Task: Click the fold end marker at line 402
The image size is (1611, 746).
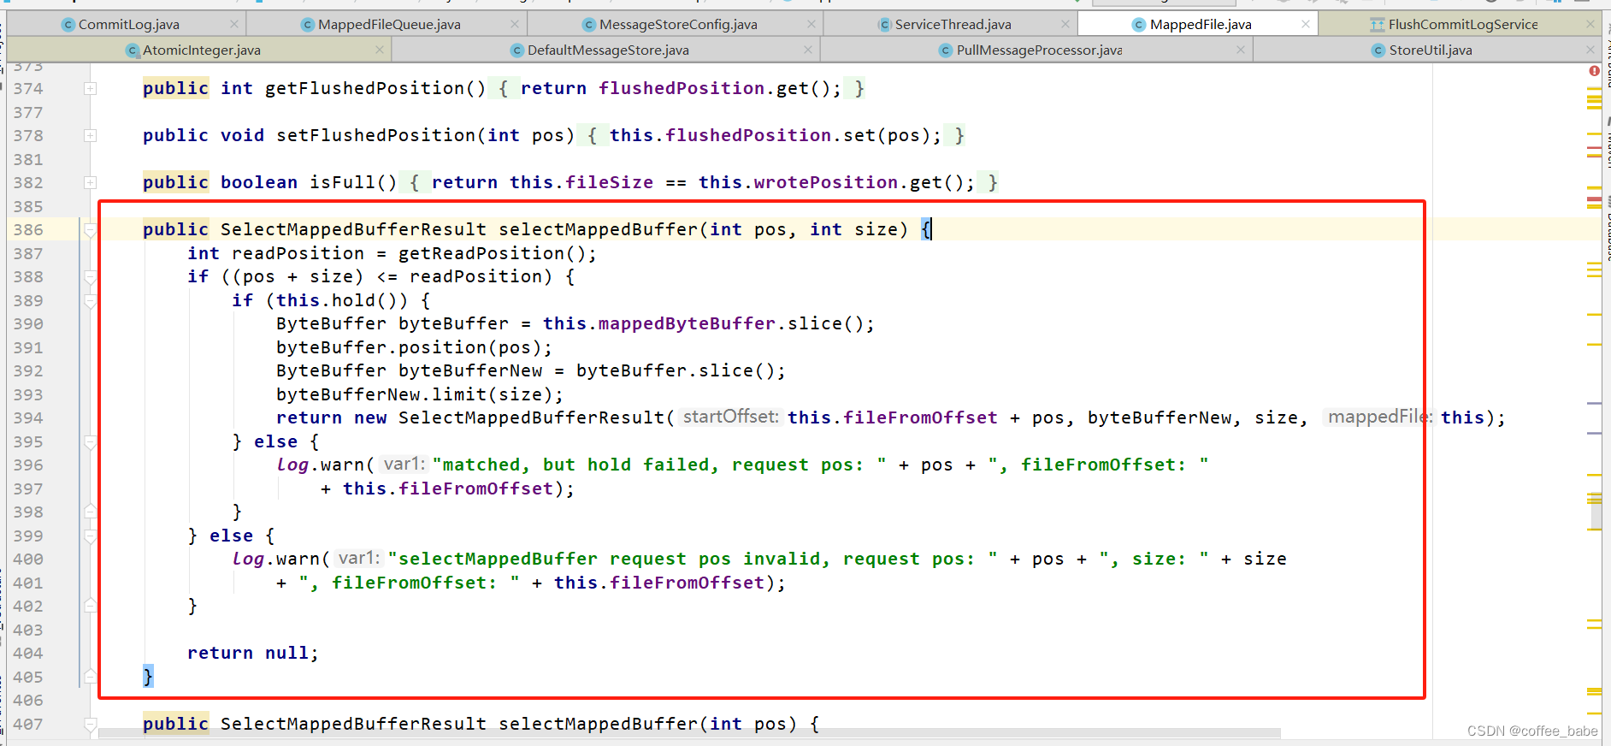Action: click(x=91, y=606)
